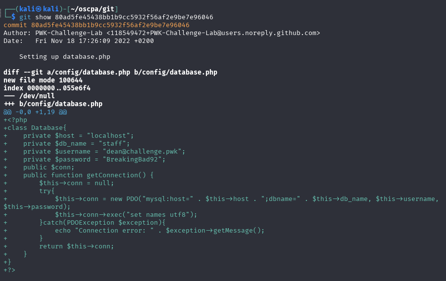Click the dollar sign prompt symbol

(13, 17)
